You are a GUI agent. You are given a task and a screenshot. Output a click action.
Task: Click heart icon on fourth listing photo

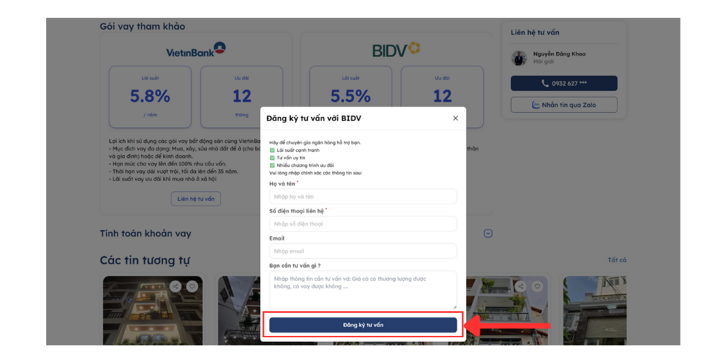[537, 286]
